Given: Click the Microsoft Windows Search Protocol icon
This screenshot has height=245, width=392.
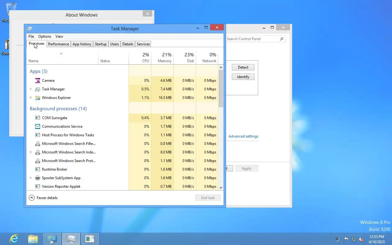Looking at the screenshot, I should pyautogui.click(x=37, y=161).
